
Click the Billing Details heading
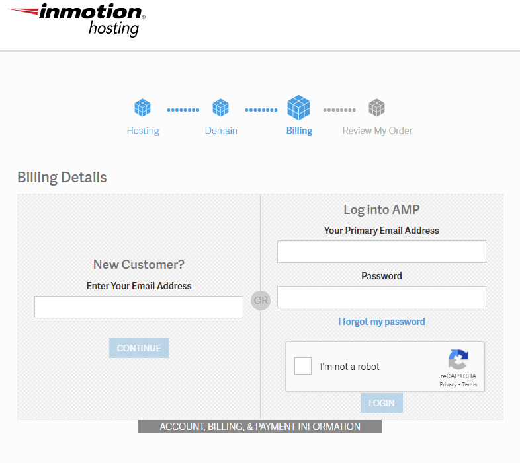[x=62, y=178]
